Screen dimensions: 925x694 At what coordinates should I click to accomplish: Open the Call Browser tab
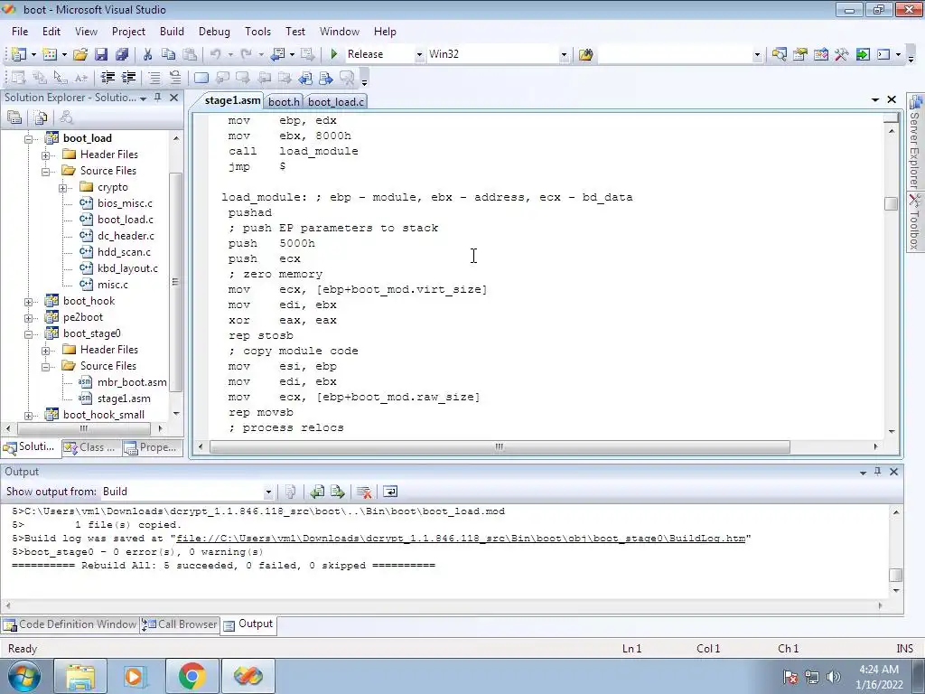click(x=180, y=624)
